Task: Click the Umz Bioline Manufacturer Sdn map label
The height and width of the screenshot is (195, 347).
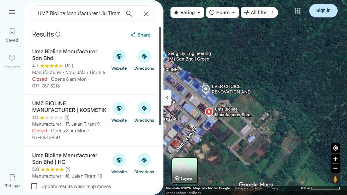Action: 233,112
